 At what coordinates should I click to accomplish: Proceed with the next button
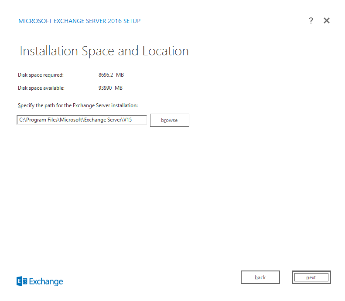(311, 277)
